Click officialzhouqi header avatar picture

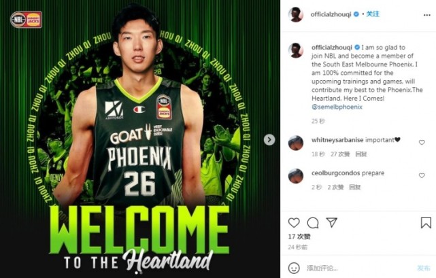[296, 14]
